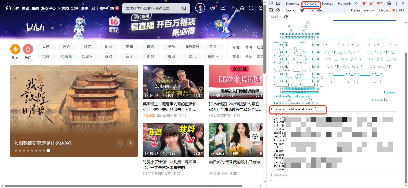Image resolution: width=408 pixels, height=188 pixels.
Task: Switch to the Sources tab
Action: 327,3
